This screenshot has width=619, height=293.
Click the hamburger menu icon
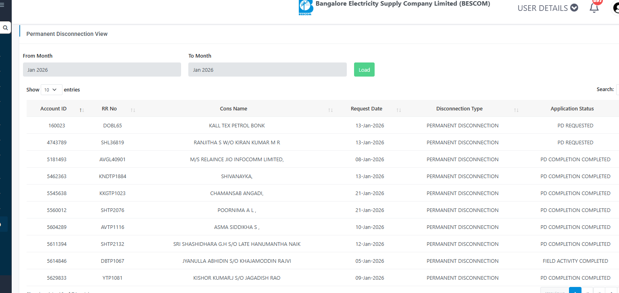tap(2, 5)
